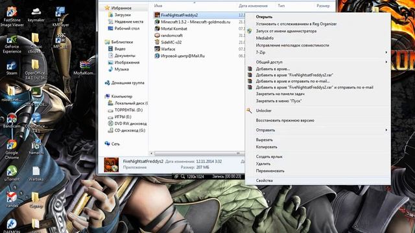The image size is (415, 233).
Task: Open the MPC-BE desktop shortcut
Action: pyautogui.click(x=60, y=41)
